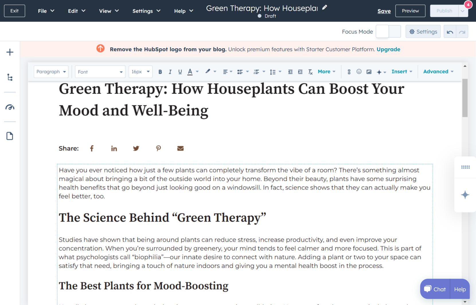This screenshot has width=476, height=305.
Task: Click the Upgrade link in the banner
Action: pos(388,49)
